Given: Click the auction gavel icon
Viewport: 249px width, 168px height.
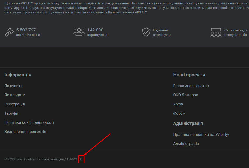Looking at the screenshot, I should (x=9, y=32).
